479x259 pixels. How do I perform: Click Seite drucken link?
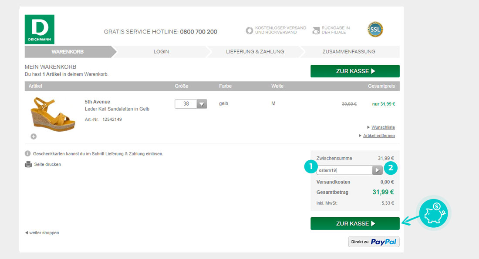click(47, 164)
